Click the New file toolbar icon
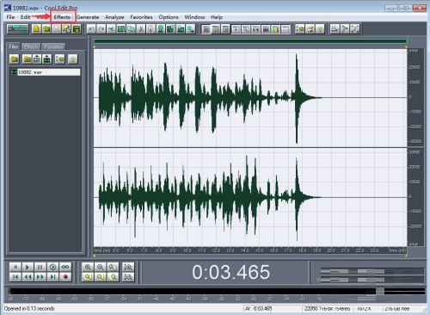Image resolution: width=430 pixels, height=315 pixels. click(37, 29)
